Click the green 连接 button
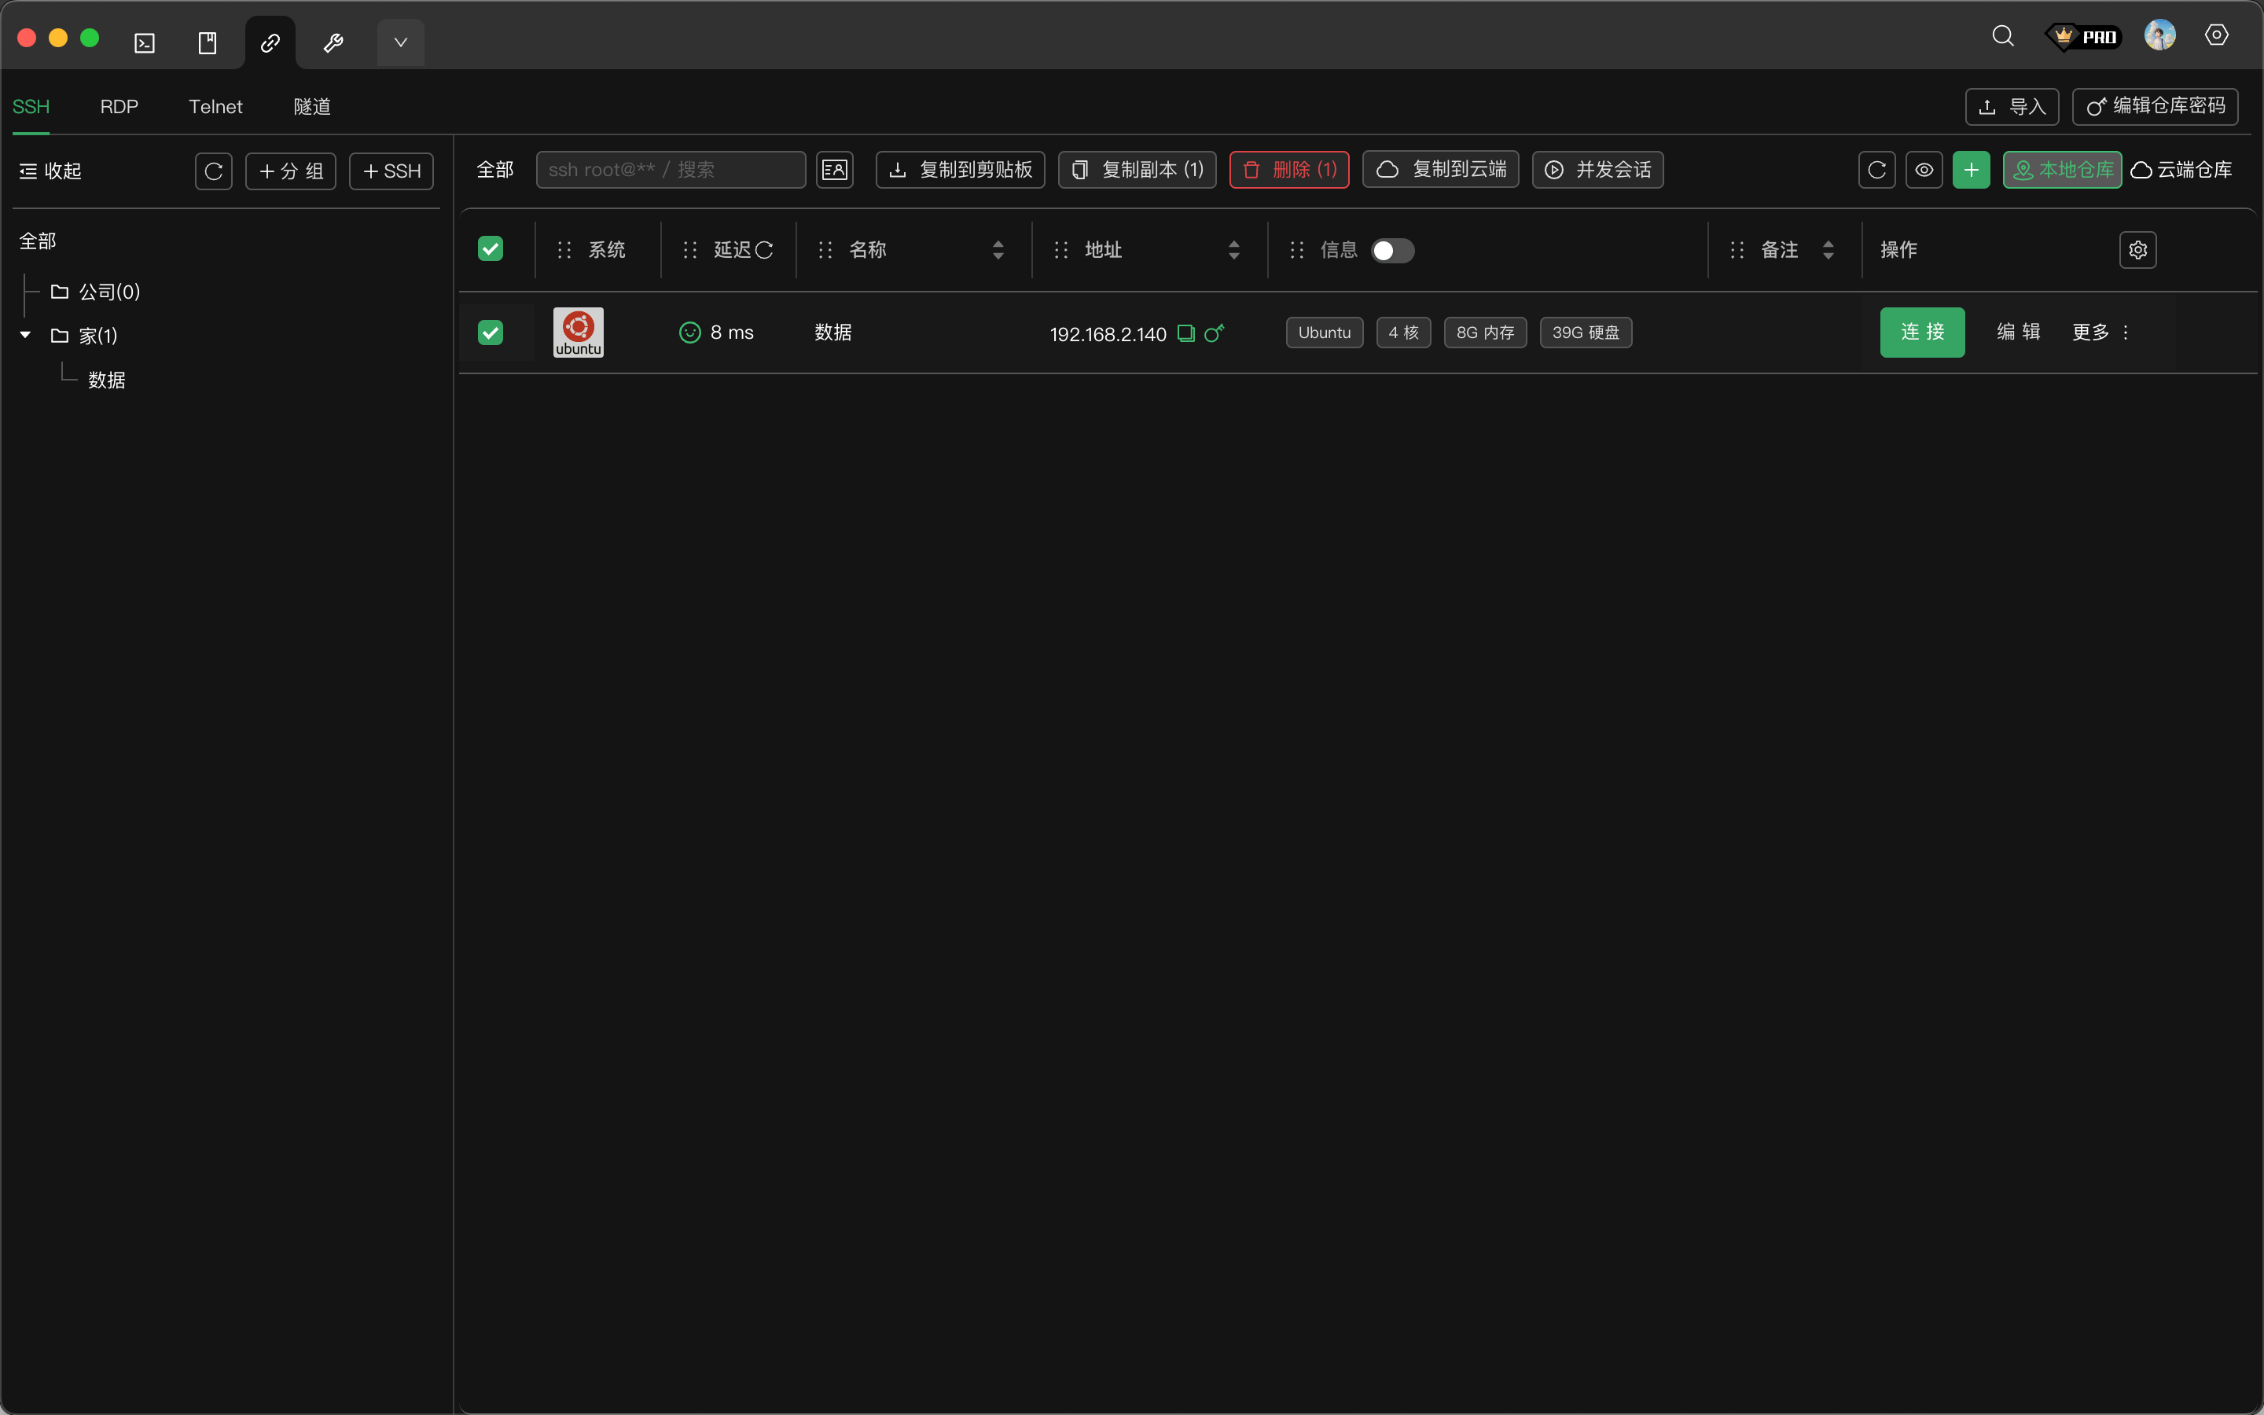 1921,333
